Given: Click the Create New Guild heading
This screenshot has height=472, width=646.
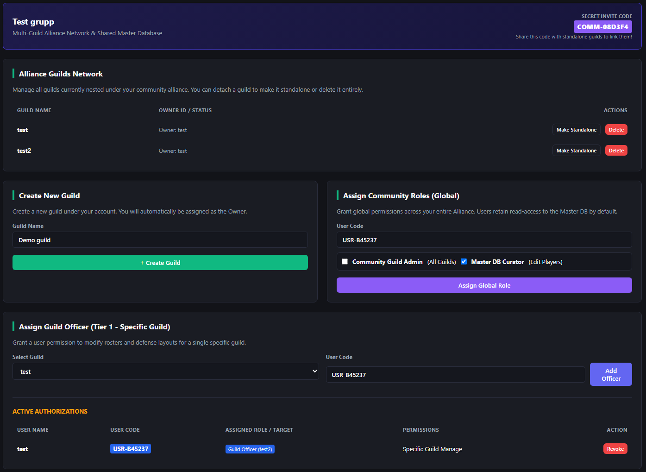Looking at the screenshot, I should (50, 195).
